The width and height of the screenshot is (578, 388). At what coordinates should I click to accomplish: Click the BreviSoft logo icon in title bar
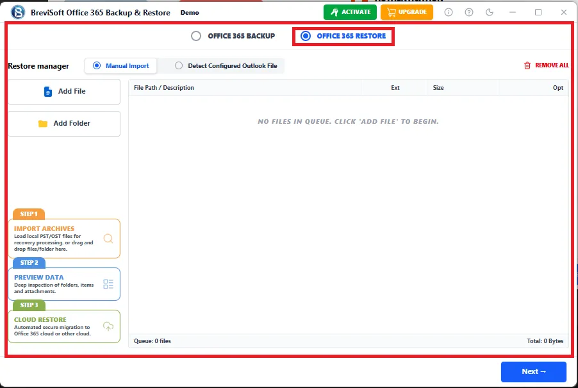point(18,12)
